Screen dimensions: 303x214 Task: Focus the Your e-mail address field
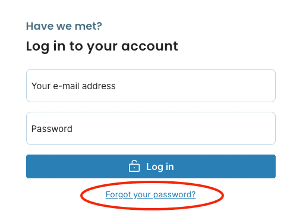[151, 86]
